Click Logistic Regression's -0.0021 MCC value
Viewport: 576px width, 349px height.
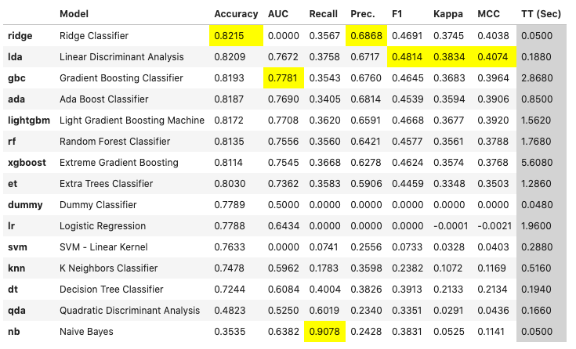point(491,225)
